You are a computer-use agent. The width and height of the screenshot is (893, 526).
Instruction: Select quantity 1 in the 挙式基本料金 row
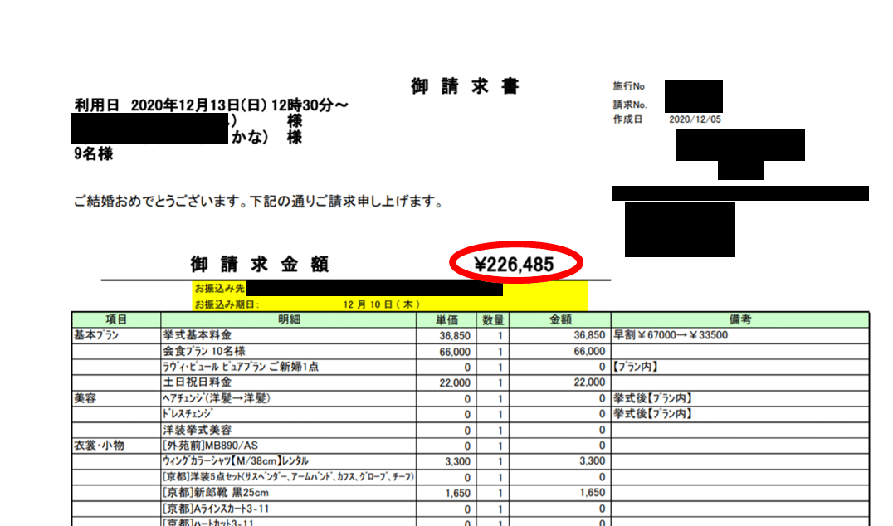tap(500, 336)
